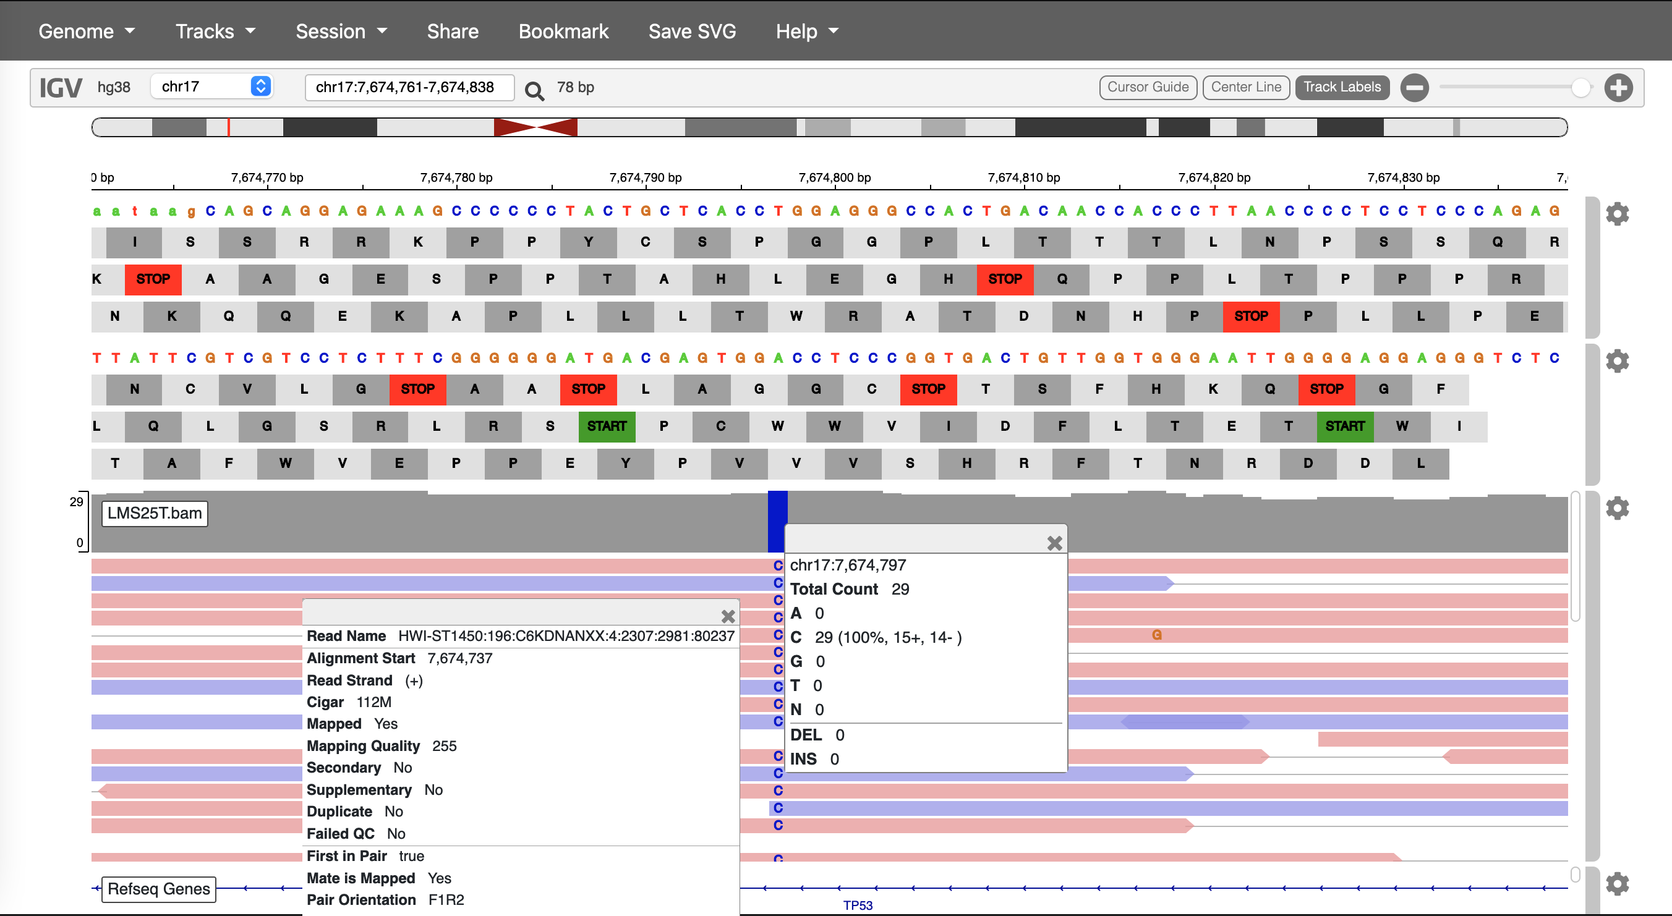Open the LMS25T.bam track gear settings
Image resolution: width=1672 pixels, height=916 pixels.
pos(1617,508)
